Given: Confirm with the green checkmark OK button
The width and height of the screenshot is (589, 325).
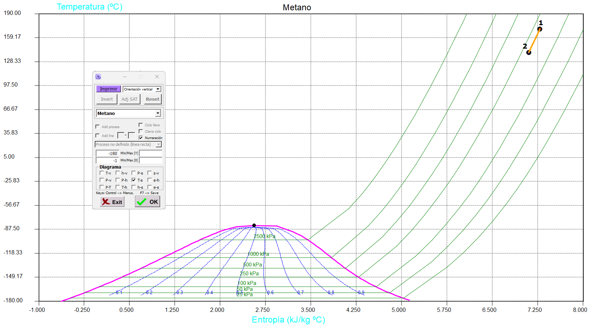Looking at the screenshot, I should (x=147, y=202).
